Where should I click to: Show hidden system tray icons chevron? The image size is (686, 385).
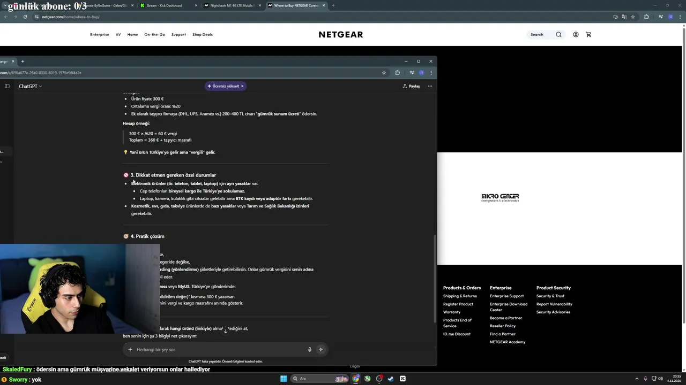(x=637, y=379)
